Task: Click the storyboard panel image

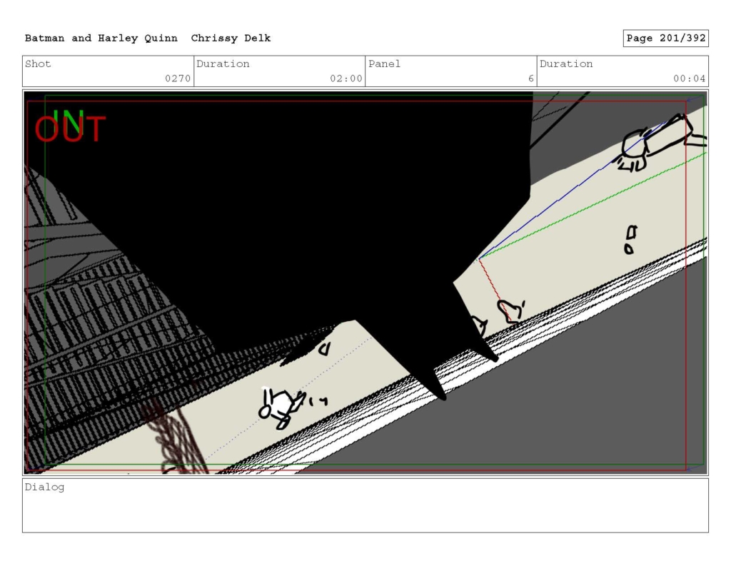Action: 365,283
